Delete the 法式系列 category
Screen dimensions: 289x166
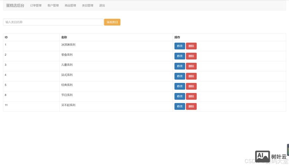191,76
